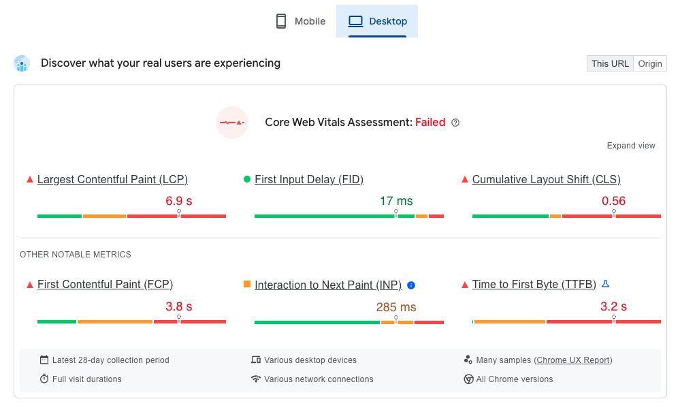680x412 pixels.
Task: Click the experimental flask icon beside TTFB
Action: tap(606, 284)
